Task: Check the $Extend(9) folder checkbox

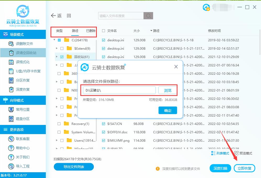Action: pos(62,49)
